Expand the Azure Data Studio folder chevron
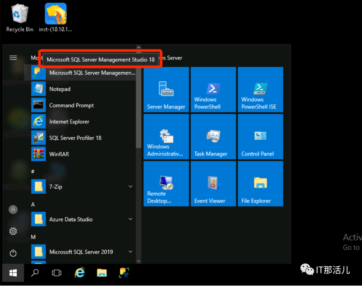 (x=130, y=219)
